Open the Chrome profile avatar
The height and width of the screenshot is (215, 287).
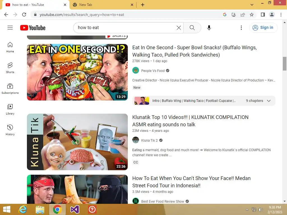[x=272, y=15]
